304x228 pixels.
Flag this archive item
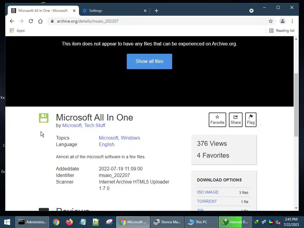pos(251,120)
